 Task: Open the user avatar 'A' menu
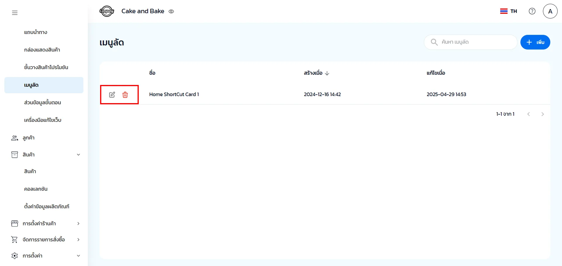[550, 11]
